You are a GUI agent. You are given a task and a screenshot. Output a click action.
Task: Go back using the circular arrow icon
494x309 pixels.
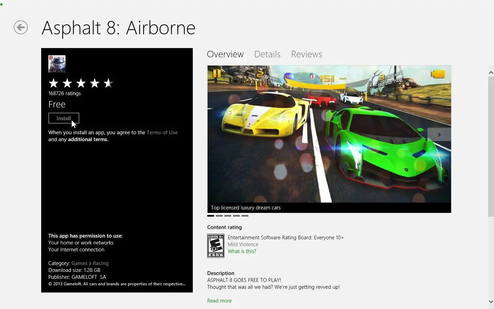tap(21, 27)
